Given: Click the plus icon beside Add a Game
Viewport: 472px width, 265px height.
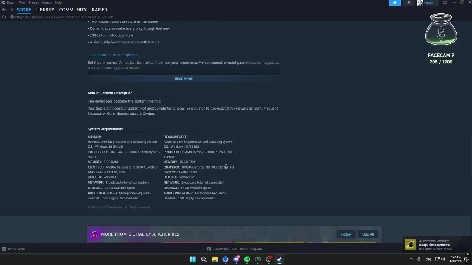Looking at the screenshot, I should click(x=4, y=249).
